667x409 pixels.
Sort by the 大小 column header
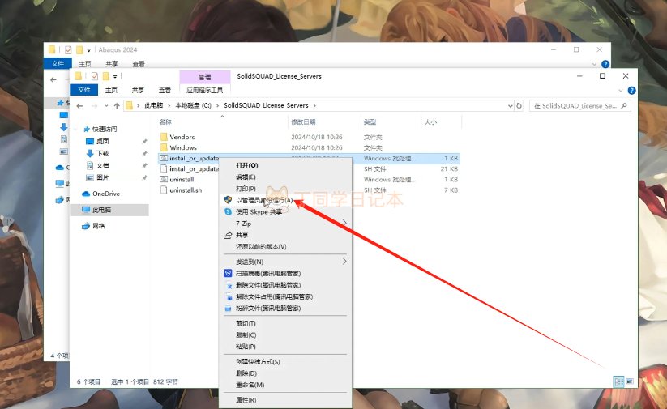(x=430, y=122)
